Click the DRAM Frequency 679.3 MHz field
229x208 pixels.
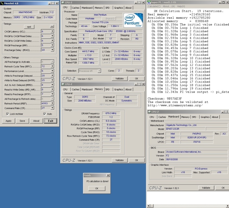click(x=111, y=113)
